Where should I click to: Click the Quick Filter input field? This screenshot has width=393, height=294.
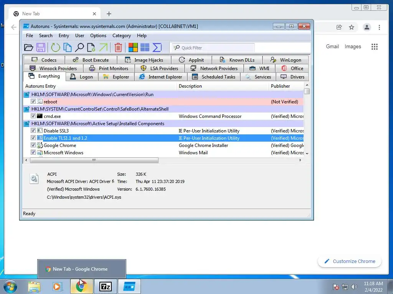click(213, 48)
